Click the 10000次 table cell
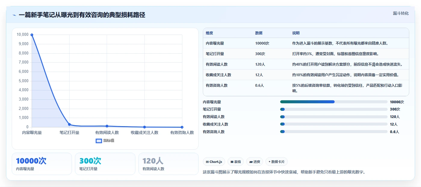Viewport: 421px width, 187px height. pos(262,43)
